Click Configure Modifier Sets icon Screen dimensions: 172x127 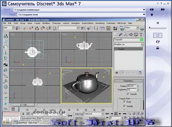pos(140,73)
